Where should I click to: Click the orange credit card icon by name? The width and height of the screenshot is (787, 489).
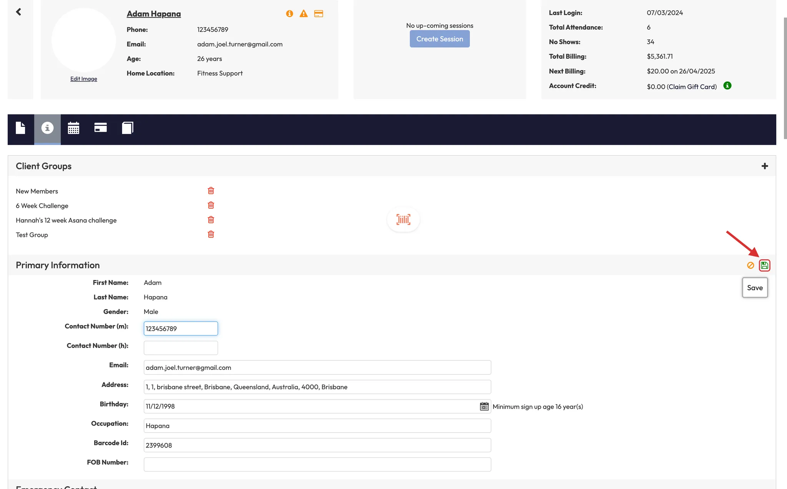pyautogui.click(x=319, y=14)
